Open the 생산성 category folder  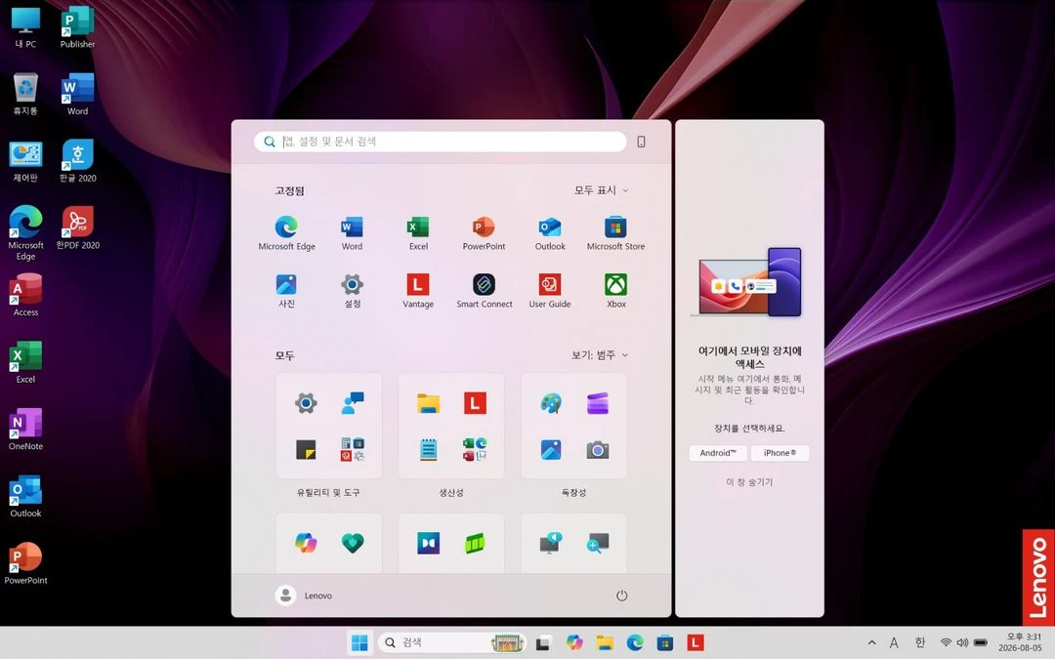click(450, 435)
